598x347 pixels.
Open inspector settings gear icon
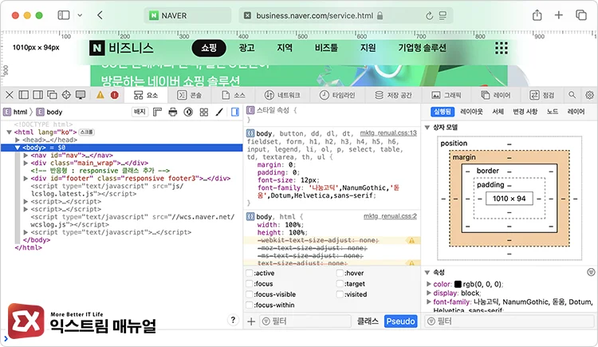589,95
